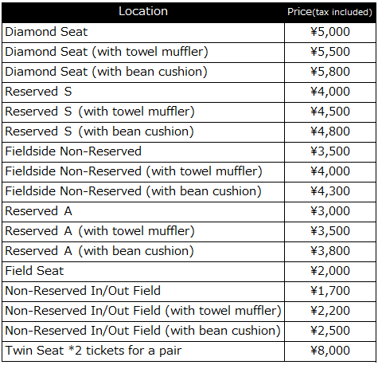Select Fieldside Non-Reserved with towel muffler
The height and width of the screenshot is (365, 378).
point(189,171)
